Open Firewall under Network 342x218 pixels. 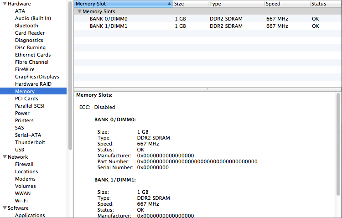point(24,164)
